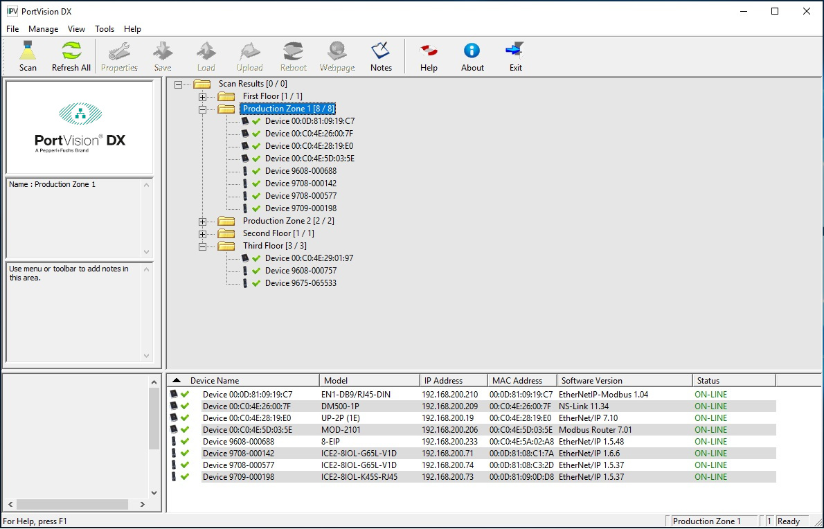Viewport: 824px width, 529px height.
Task: Open the Tools menu
Action: click(105, 29)
